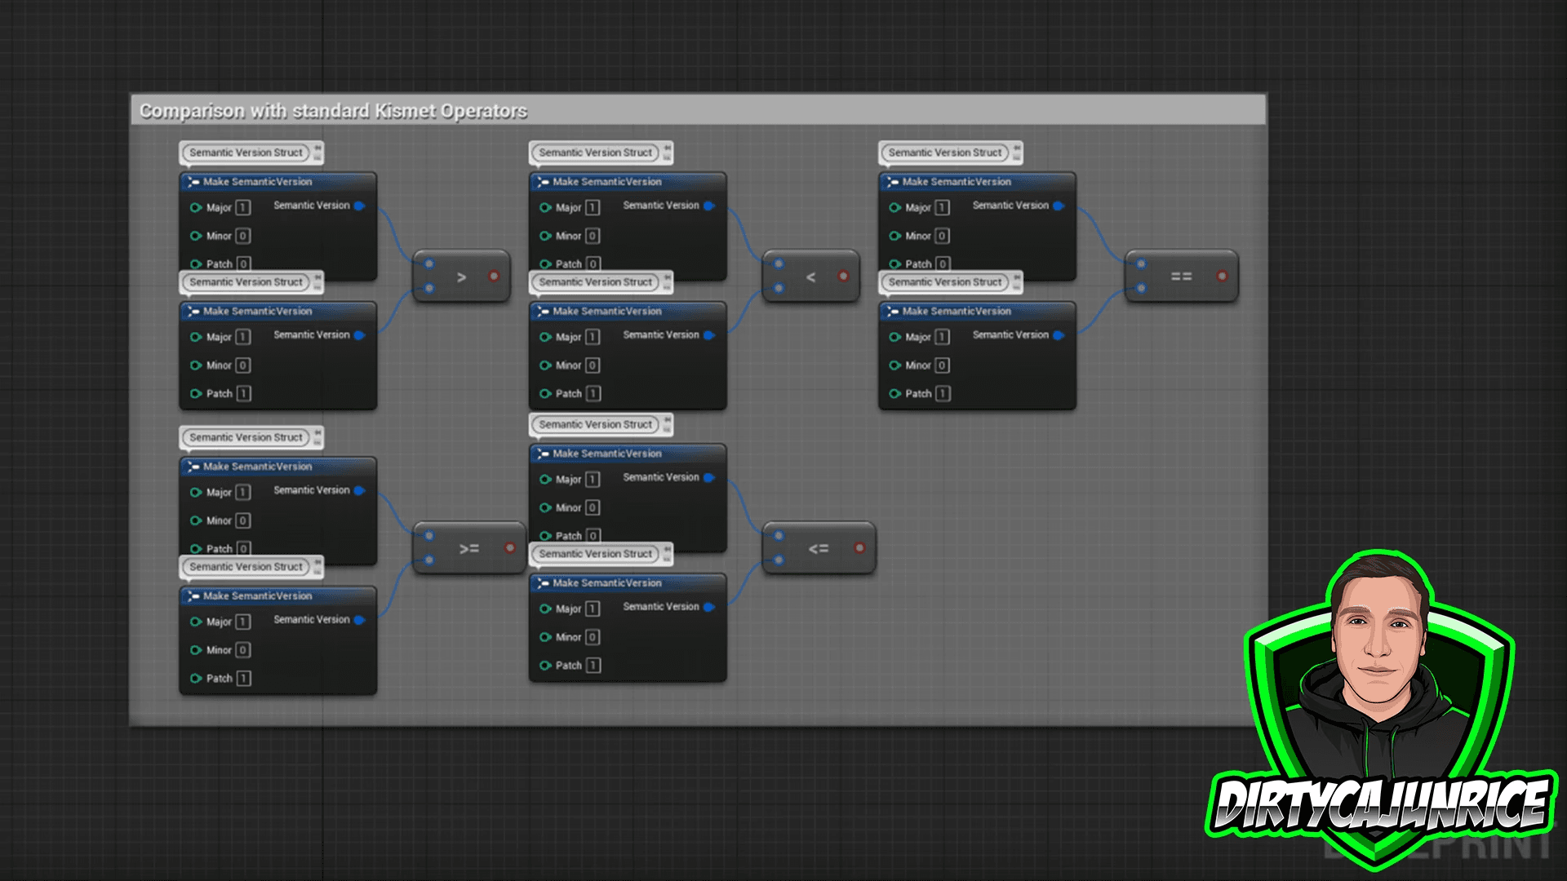
Task: Click red output pin of == node
Action: click(x=1222, y=277)
